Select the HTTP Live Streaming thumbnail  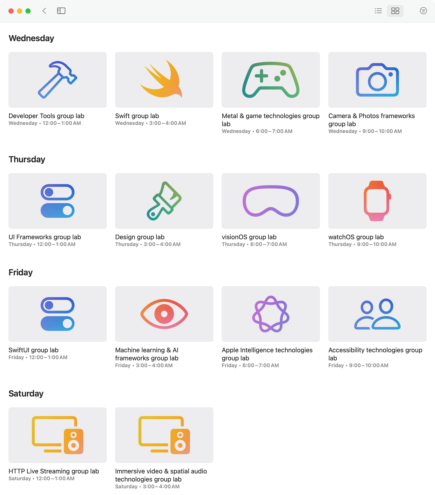click(x=57, y=435)
